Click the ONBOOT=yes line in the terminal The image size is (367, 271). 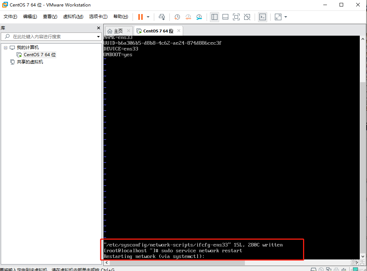118,55
